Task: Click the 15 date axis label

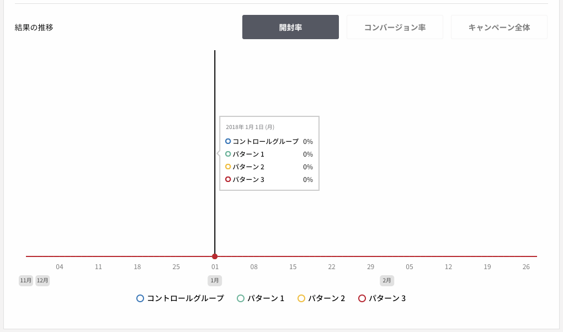Action: click(x=293, y=267)
